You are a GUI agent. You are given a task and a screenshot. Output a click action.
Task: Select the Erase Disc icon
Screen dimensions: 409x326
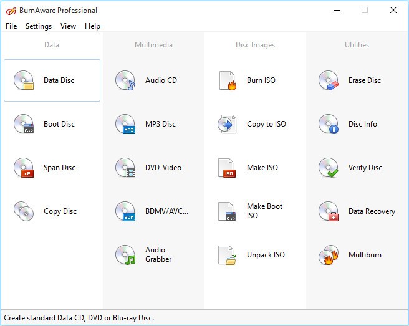[x=329, y=80]
